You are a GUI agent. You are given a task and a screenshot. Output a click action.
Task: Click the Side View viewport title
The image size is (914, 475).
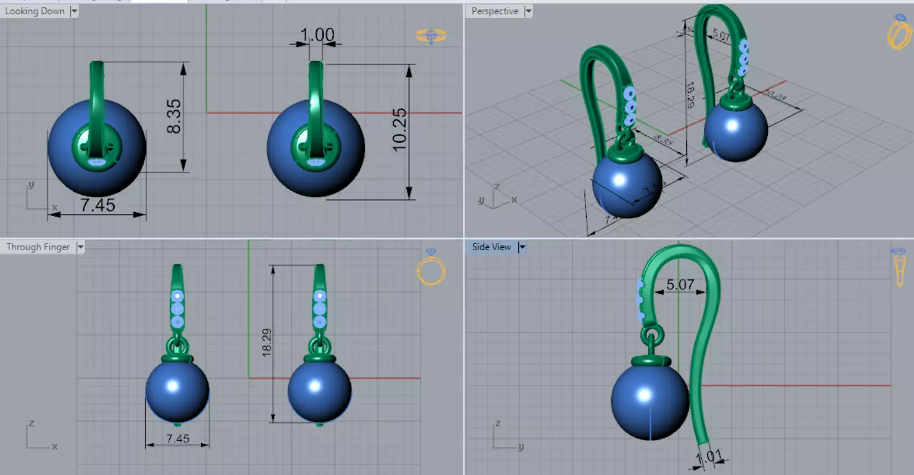(492, 247)
